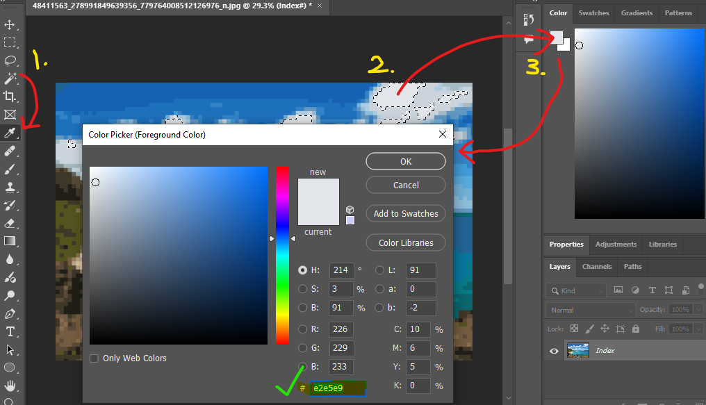
Task: Hide the Index layer with eye icon
Action: [555, 351]
